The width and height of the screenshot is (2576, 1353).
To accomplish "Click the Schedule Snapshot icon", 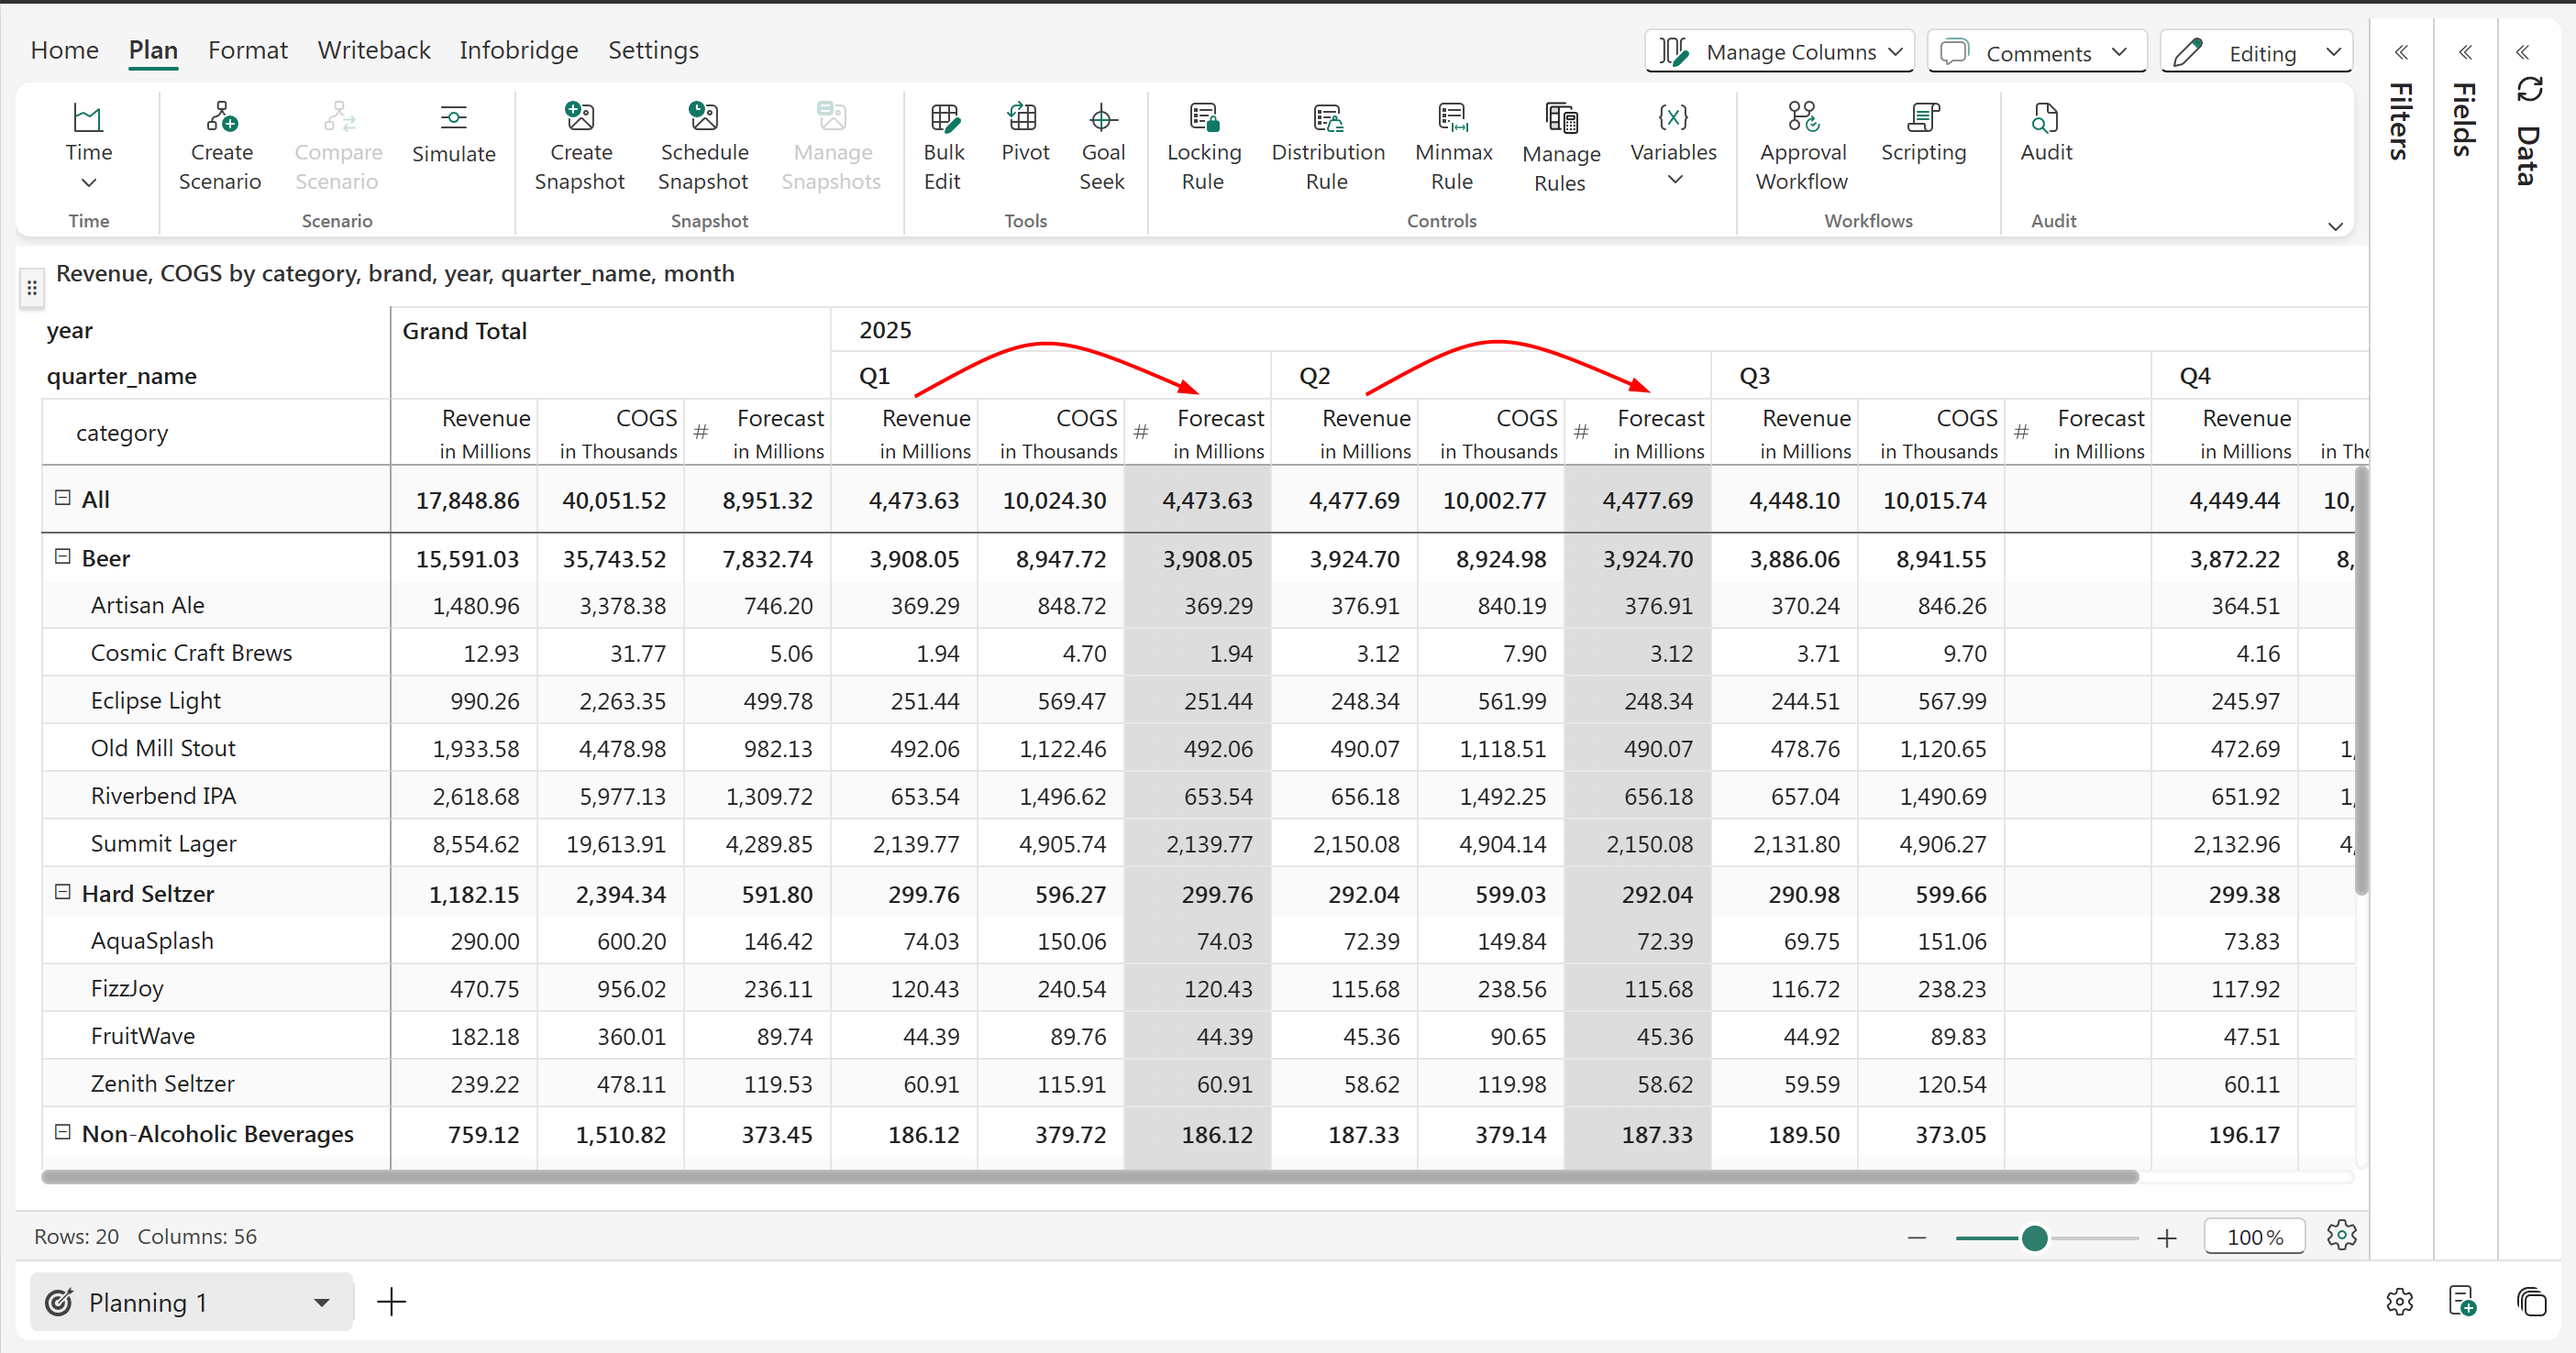I will (703, 119).
